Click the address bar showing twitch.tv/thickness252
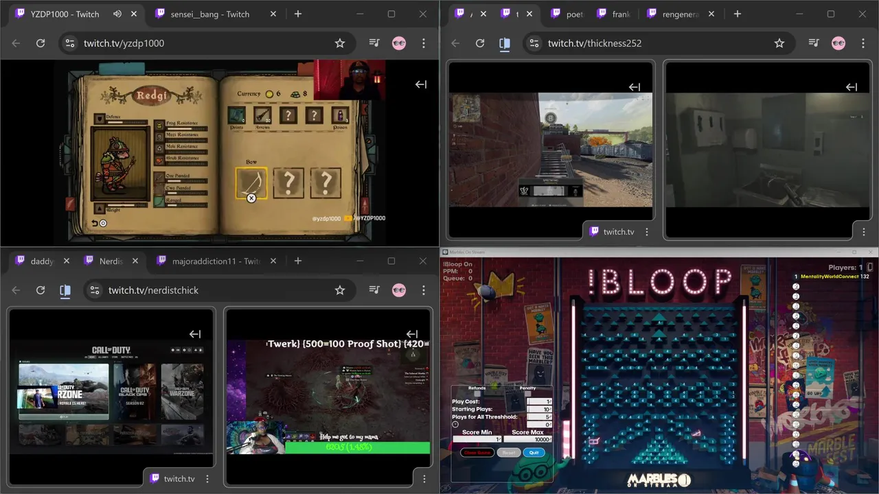The width and height of the screenshot is (879, 494). coord(659,43)
